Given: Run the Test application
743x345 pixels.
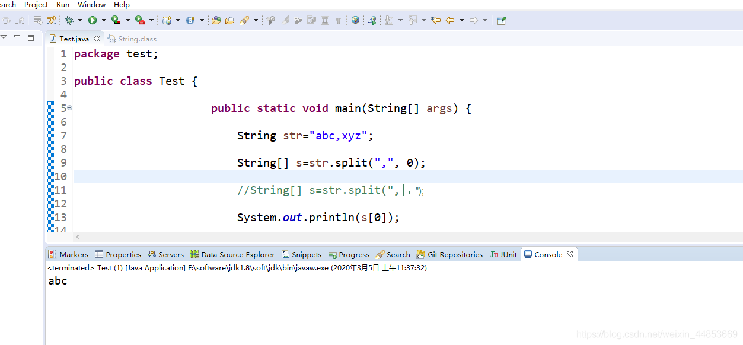Looking at the screenshot, I should point(93,20).
